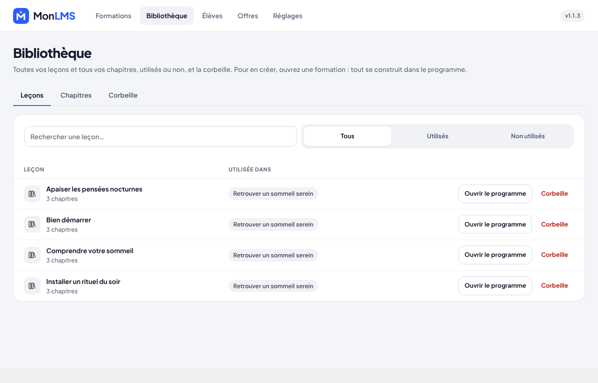Select the lesson title Installer un rituel du soir
This screenshot has height=383, width=598.
83,282
